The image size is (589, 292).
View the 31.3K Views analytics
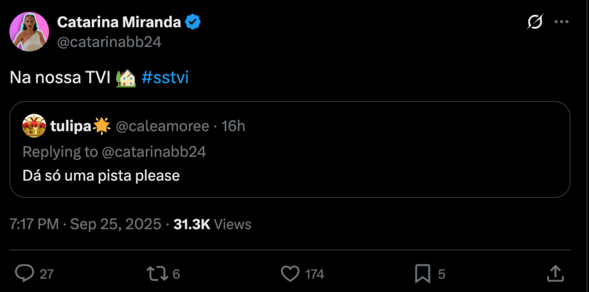pyautogui.click(x=212, y=224)
